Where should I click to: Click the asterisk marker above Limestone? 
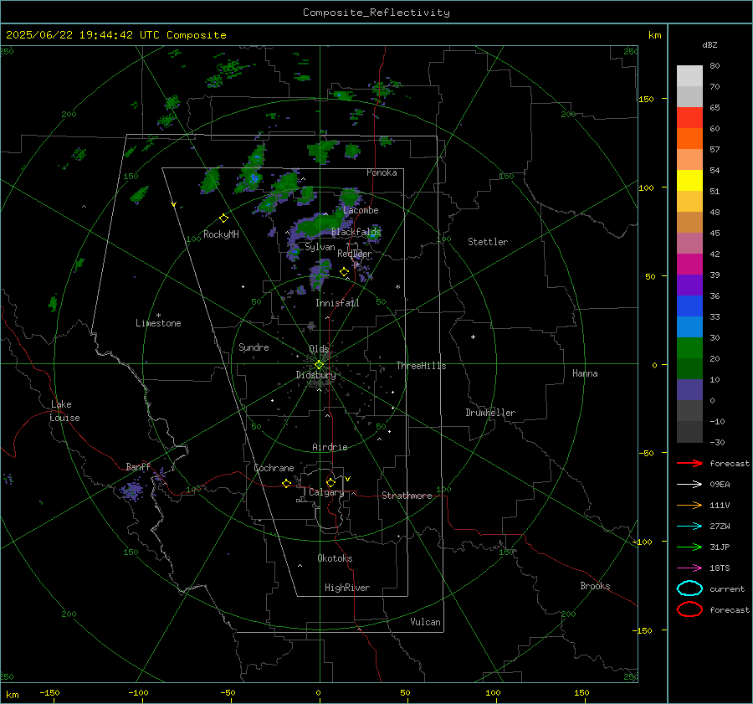158,316
